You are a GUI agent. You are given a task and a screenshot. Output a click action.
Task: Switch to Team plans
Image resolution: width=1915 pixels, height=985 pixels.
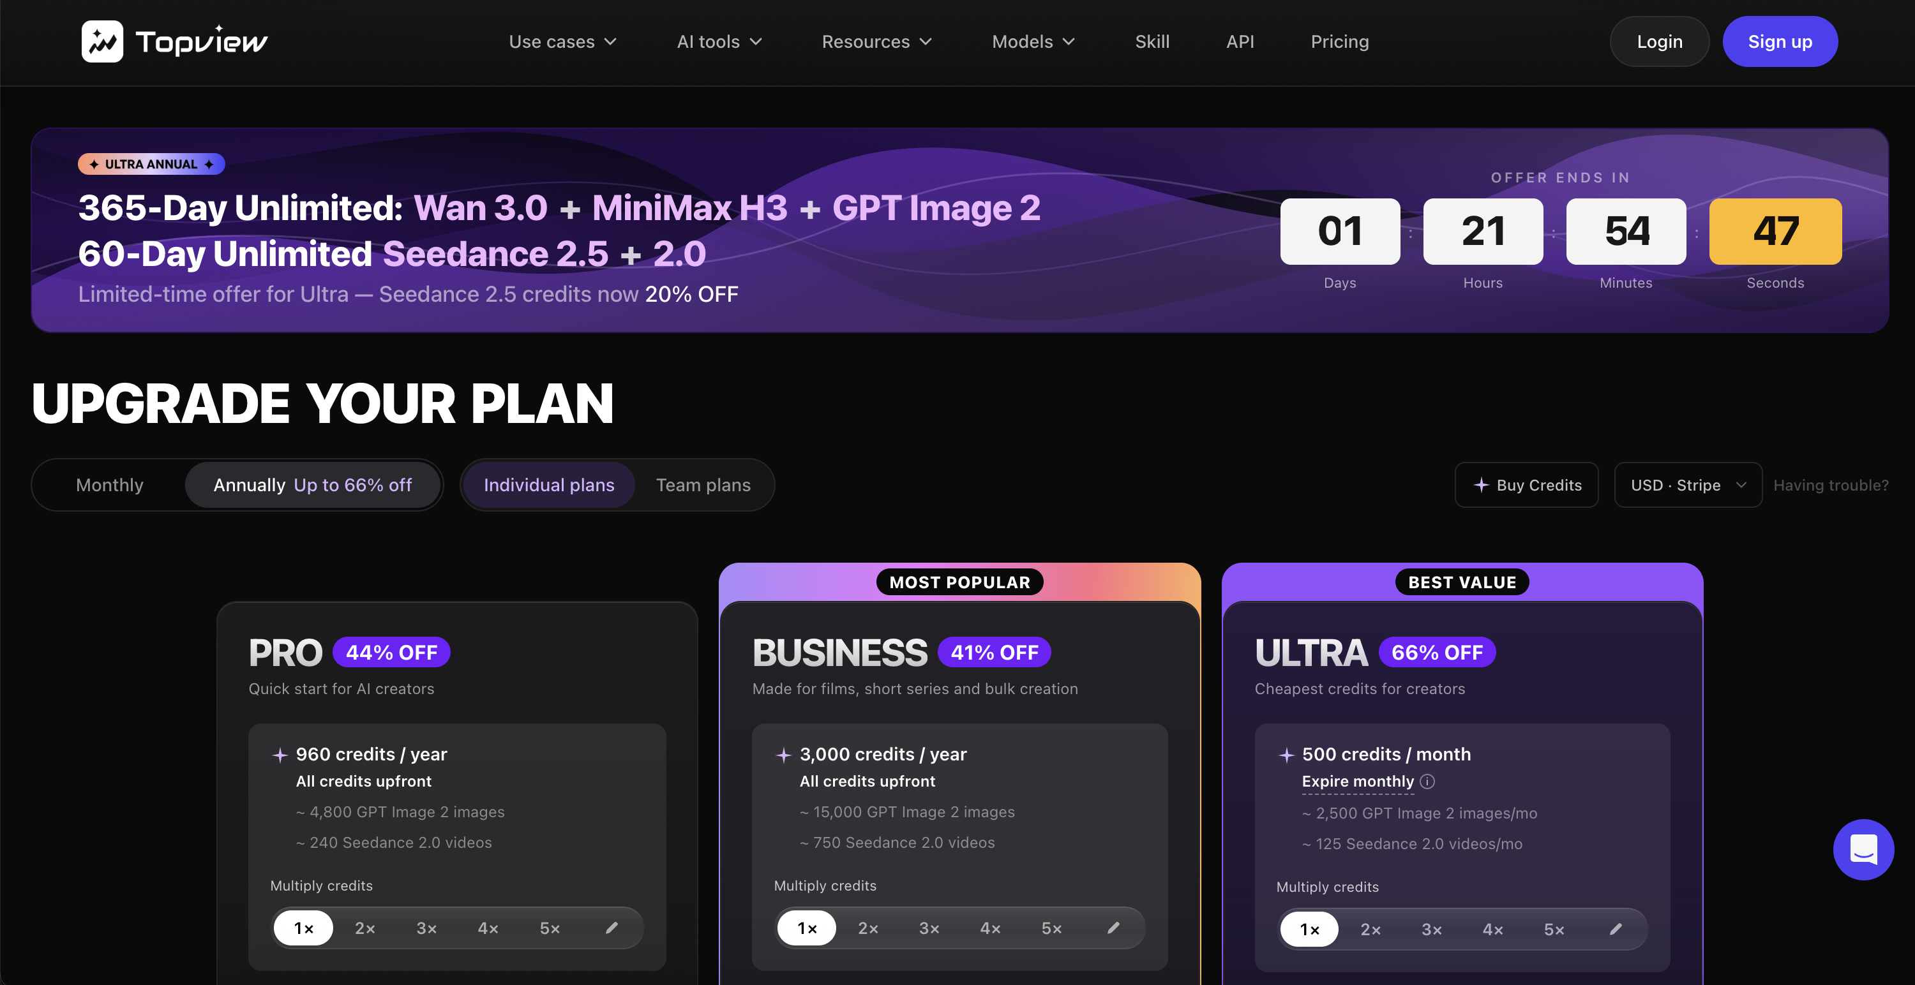tap(703, 485)
